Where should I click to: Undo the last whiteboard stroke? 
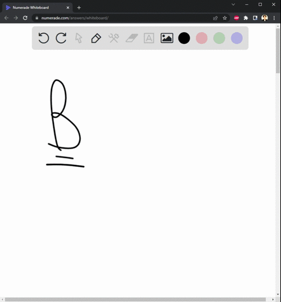[x=43, y=38]
